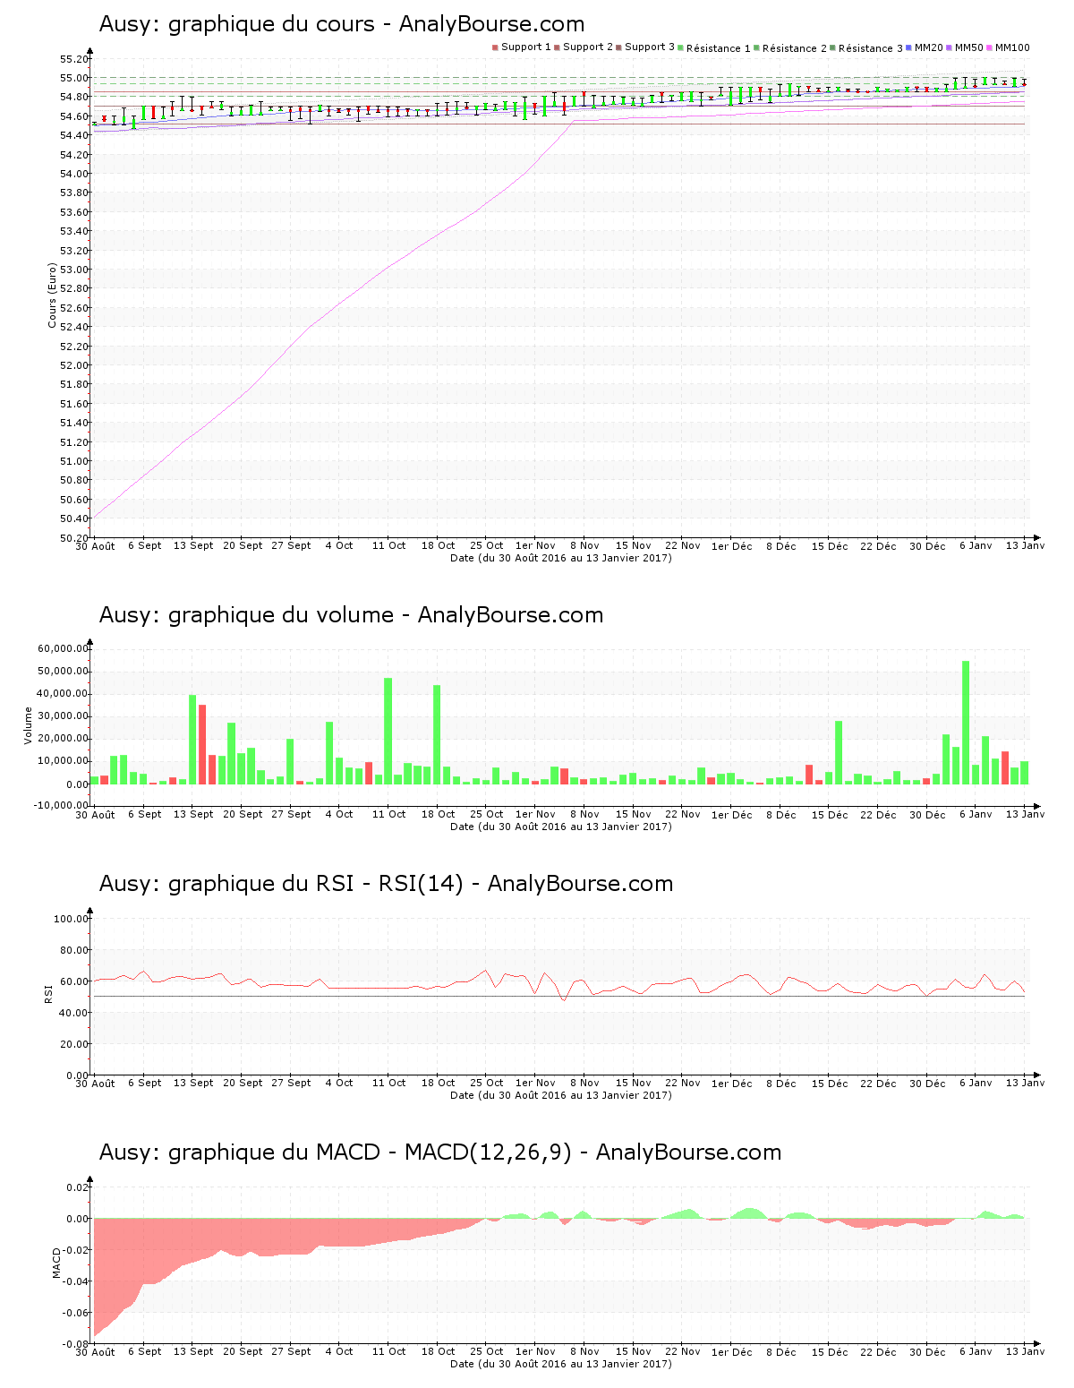The height and width of the screenshot is (1388, 1074).
Task: Click the tallest green volume bar near 6 Janv
Action: pyautogui.click(x=966, y=723)
